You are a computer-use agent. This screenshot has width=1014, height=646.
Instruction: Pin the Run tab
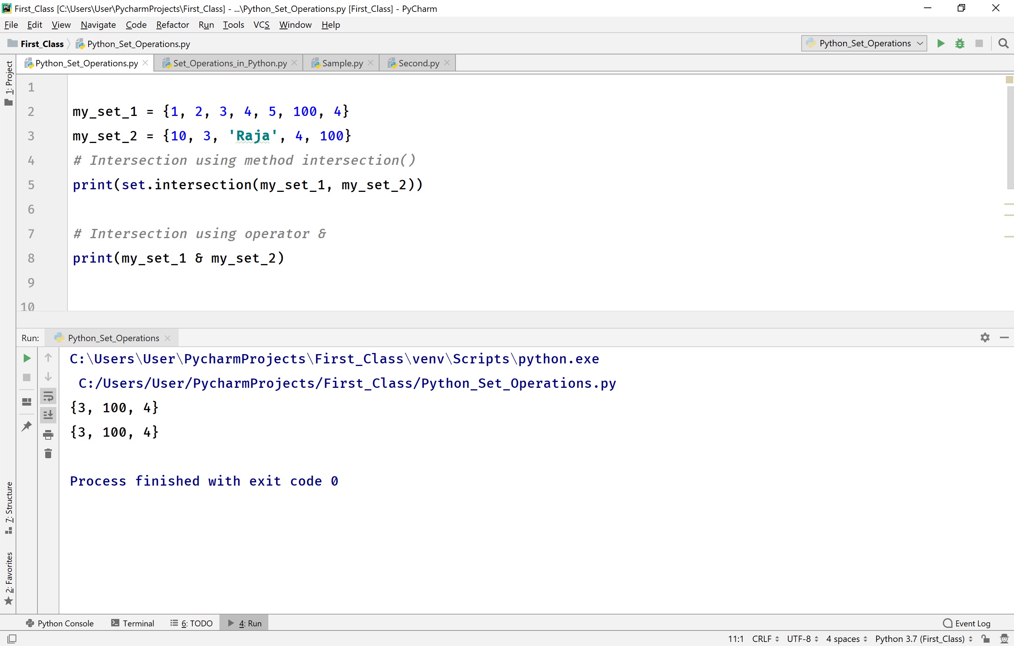click(x=26, y=426)
